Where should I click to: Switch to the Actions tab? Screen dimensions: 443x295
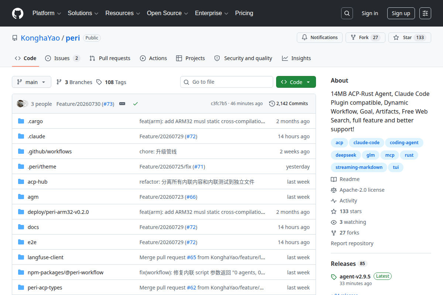tap(153, 58)
